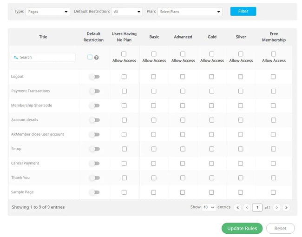Check Allow Access for Users Having No Plan

(124, 54)
